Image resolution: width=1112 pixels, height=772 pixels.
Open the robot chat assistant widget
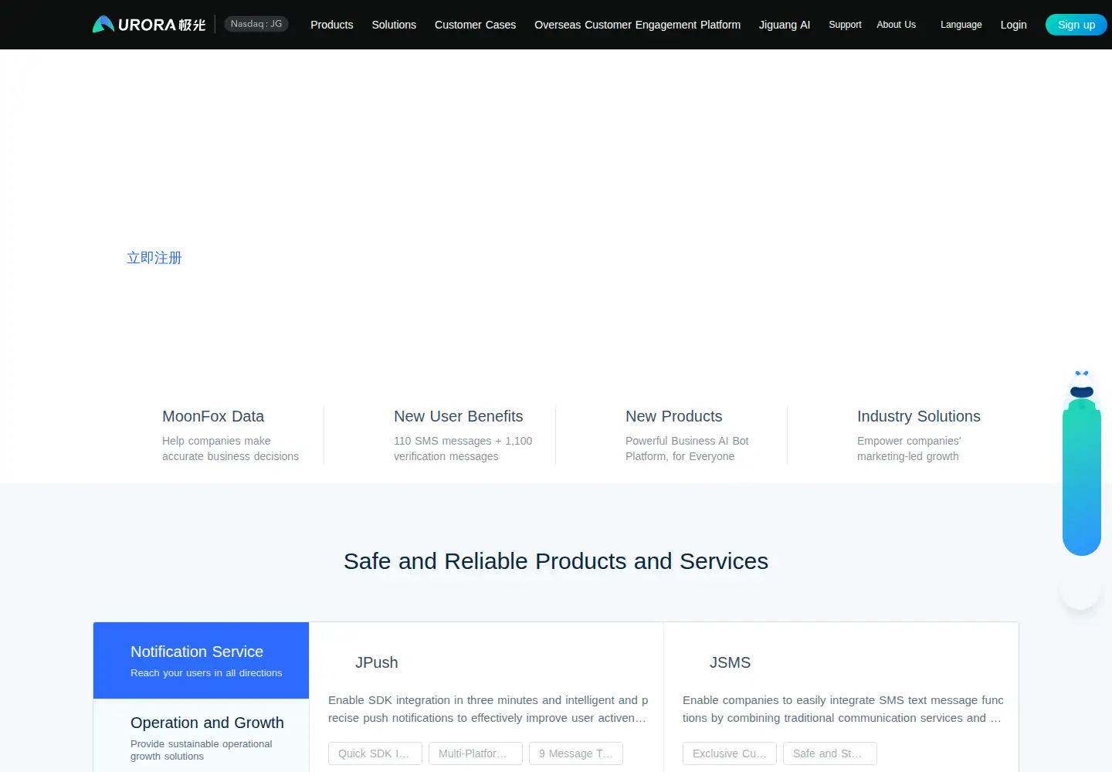click(1081, 462)
